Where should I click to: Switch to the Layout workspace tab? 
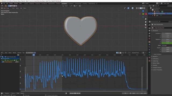tap(26, 3)
